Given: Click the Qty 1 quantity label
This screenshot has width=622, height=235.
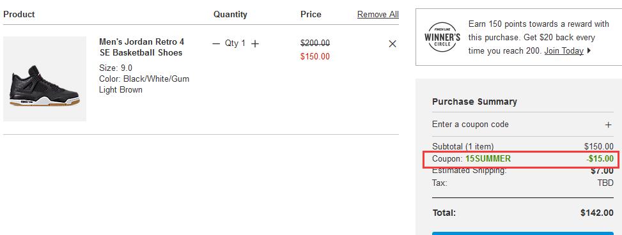Looking at the screenshot, I should (235, 43).
